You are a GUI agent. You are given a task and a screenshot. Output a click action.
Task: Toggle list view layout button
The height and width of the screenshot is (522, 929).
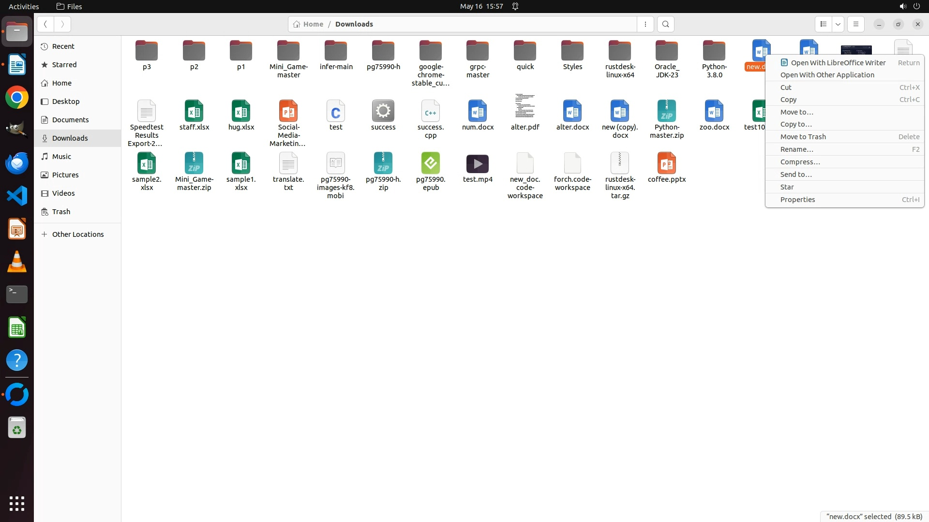pos(823,24)
